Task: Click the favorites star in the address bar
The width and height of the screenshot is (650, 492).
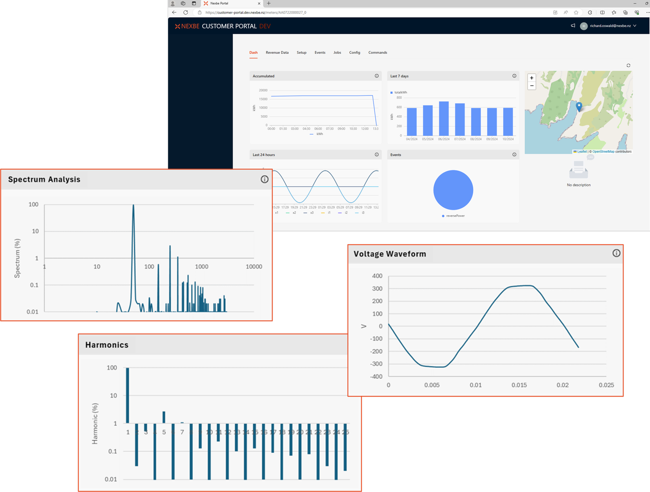Action: (576, 12)
